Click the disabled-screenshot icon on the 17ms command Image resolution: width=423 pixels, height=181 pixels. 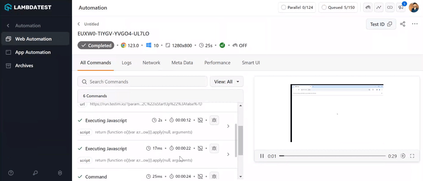200,148
